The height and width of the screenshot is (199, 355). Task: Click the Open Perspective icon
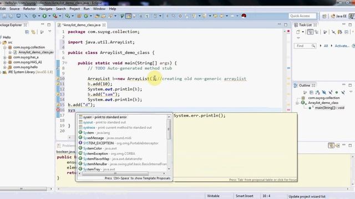click(324, 16)
